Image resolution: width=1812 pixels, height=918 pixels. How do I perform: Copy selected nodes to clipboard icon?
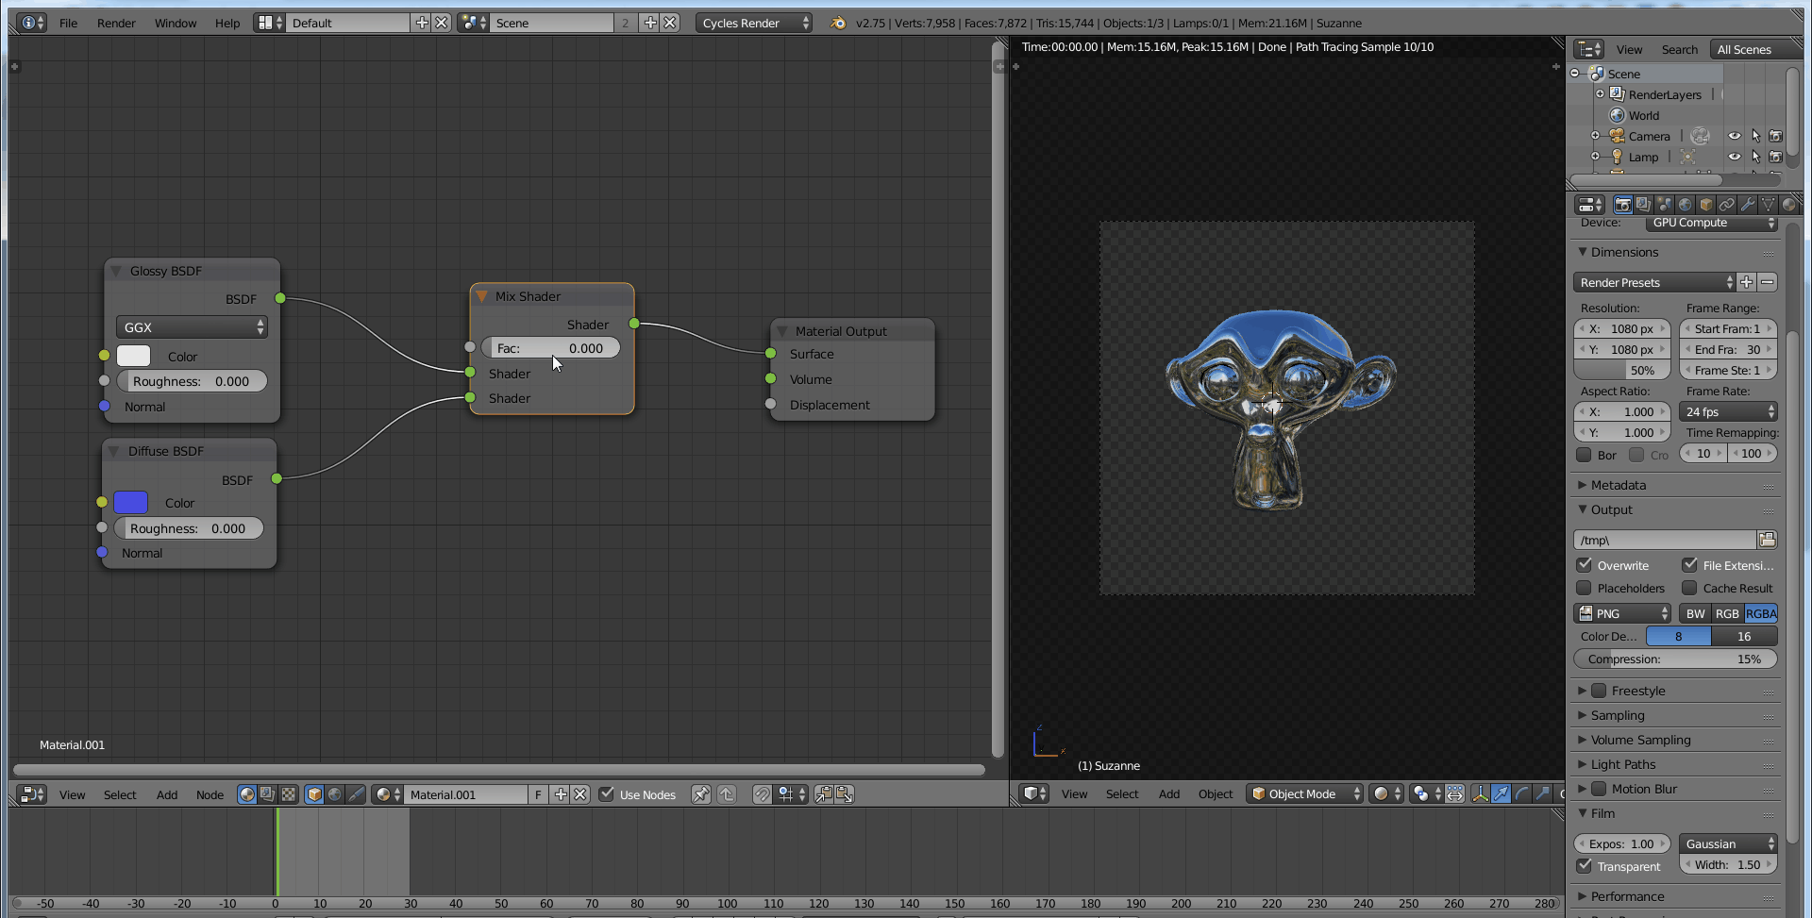pyautogui.click(x=823, y=794)
